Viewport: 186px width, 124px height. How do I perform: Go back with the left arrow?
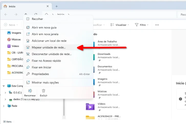6,15
